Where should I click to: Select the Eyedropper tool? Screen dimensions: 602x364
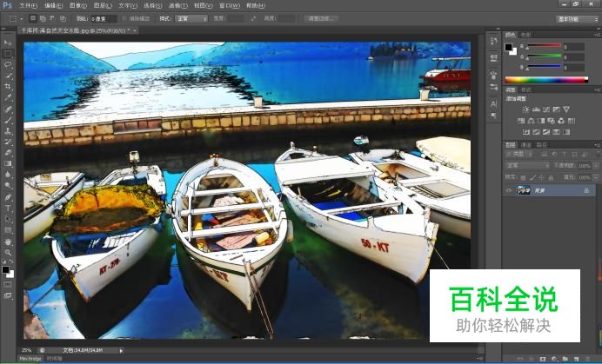(x=8, y=97)
